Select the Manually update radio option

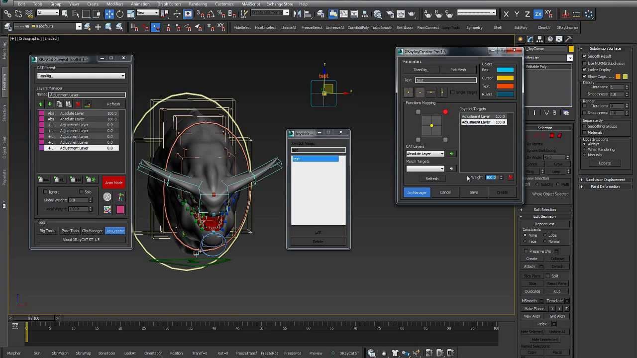tap(584, 155)
